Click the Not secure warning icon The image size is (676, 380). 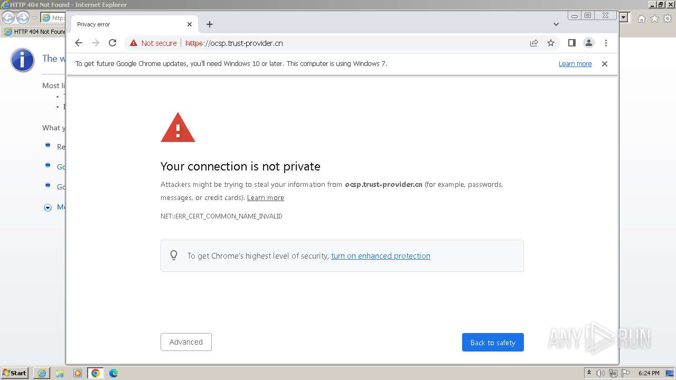pyautogui.click(x=134, y=43)
